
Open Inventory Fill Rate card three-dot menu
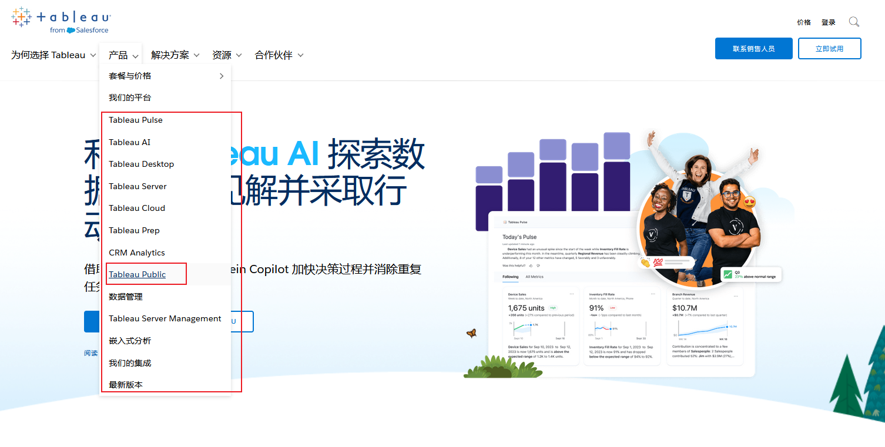652,294
